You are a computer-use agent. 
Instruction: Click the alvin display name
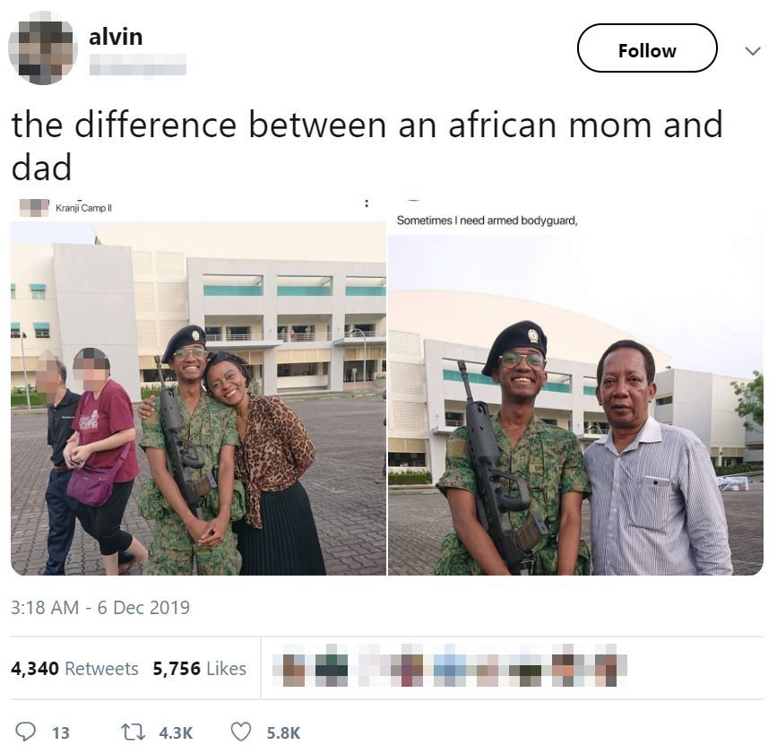(x=116, y=37)
